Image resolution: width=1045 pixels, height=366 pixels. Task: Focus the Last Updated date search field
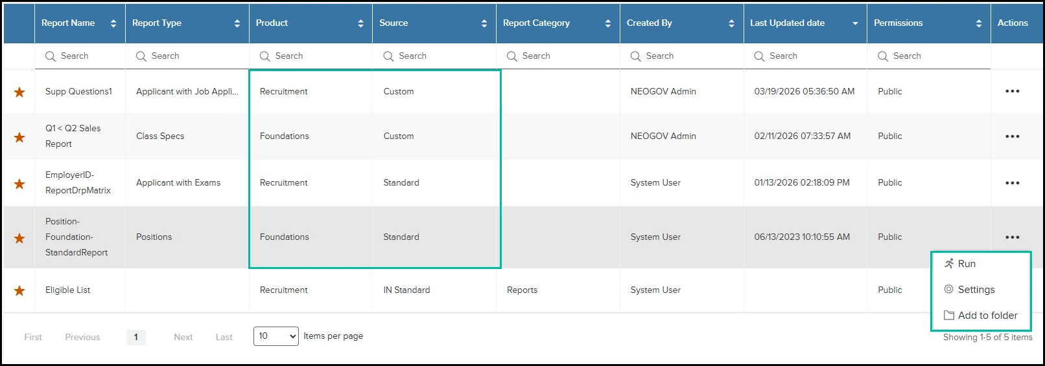tap(805, 56)
